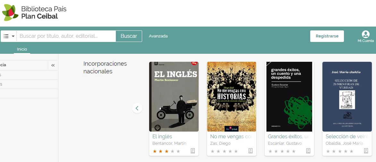The image size is (376, 162).
Task: Open the search type list dropdown
Action: pos(9,36)
